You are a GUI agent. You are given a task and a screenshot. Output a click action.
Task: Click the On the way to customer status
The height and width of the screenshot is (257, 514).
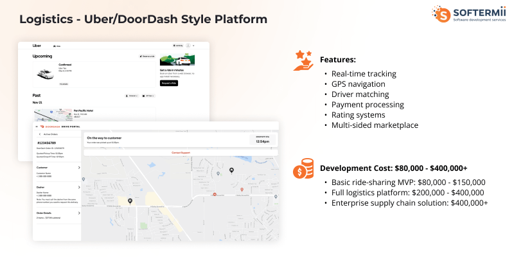(104, 138)
